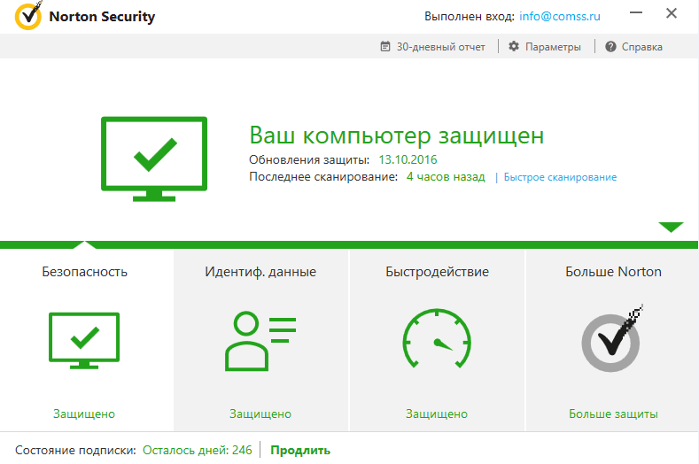The width and height of the screenshot is (699, 464).
Task: Click Продлить to renew subscription
Action: click(x=300, y=450)
